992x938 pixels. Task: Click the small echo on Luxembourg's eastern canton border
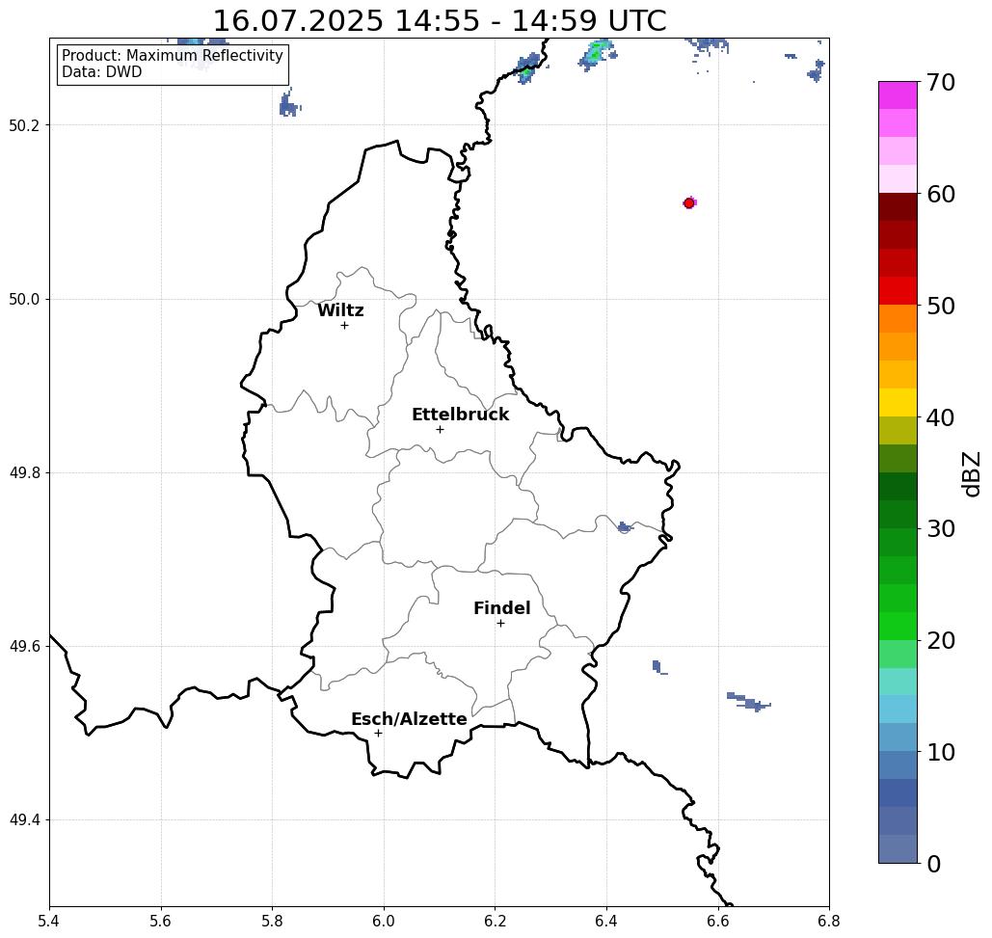tap(625, 527)
